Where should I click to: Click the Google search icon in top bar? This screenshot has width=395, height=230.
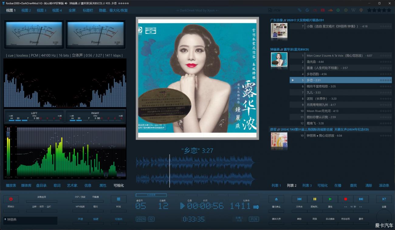307,10
